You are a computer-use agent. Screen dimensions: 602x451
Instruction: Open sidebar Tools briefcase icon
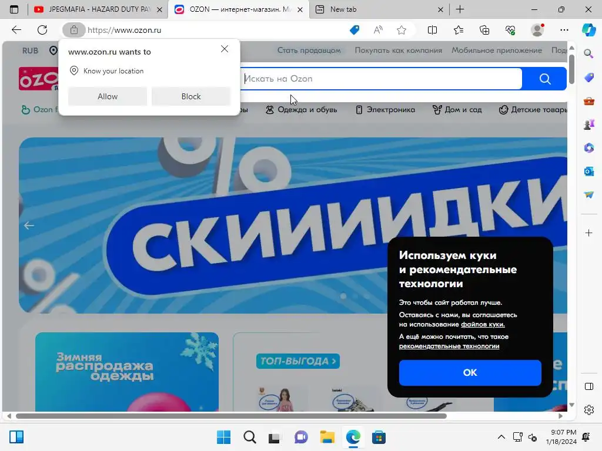tap(588, 101)
